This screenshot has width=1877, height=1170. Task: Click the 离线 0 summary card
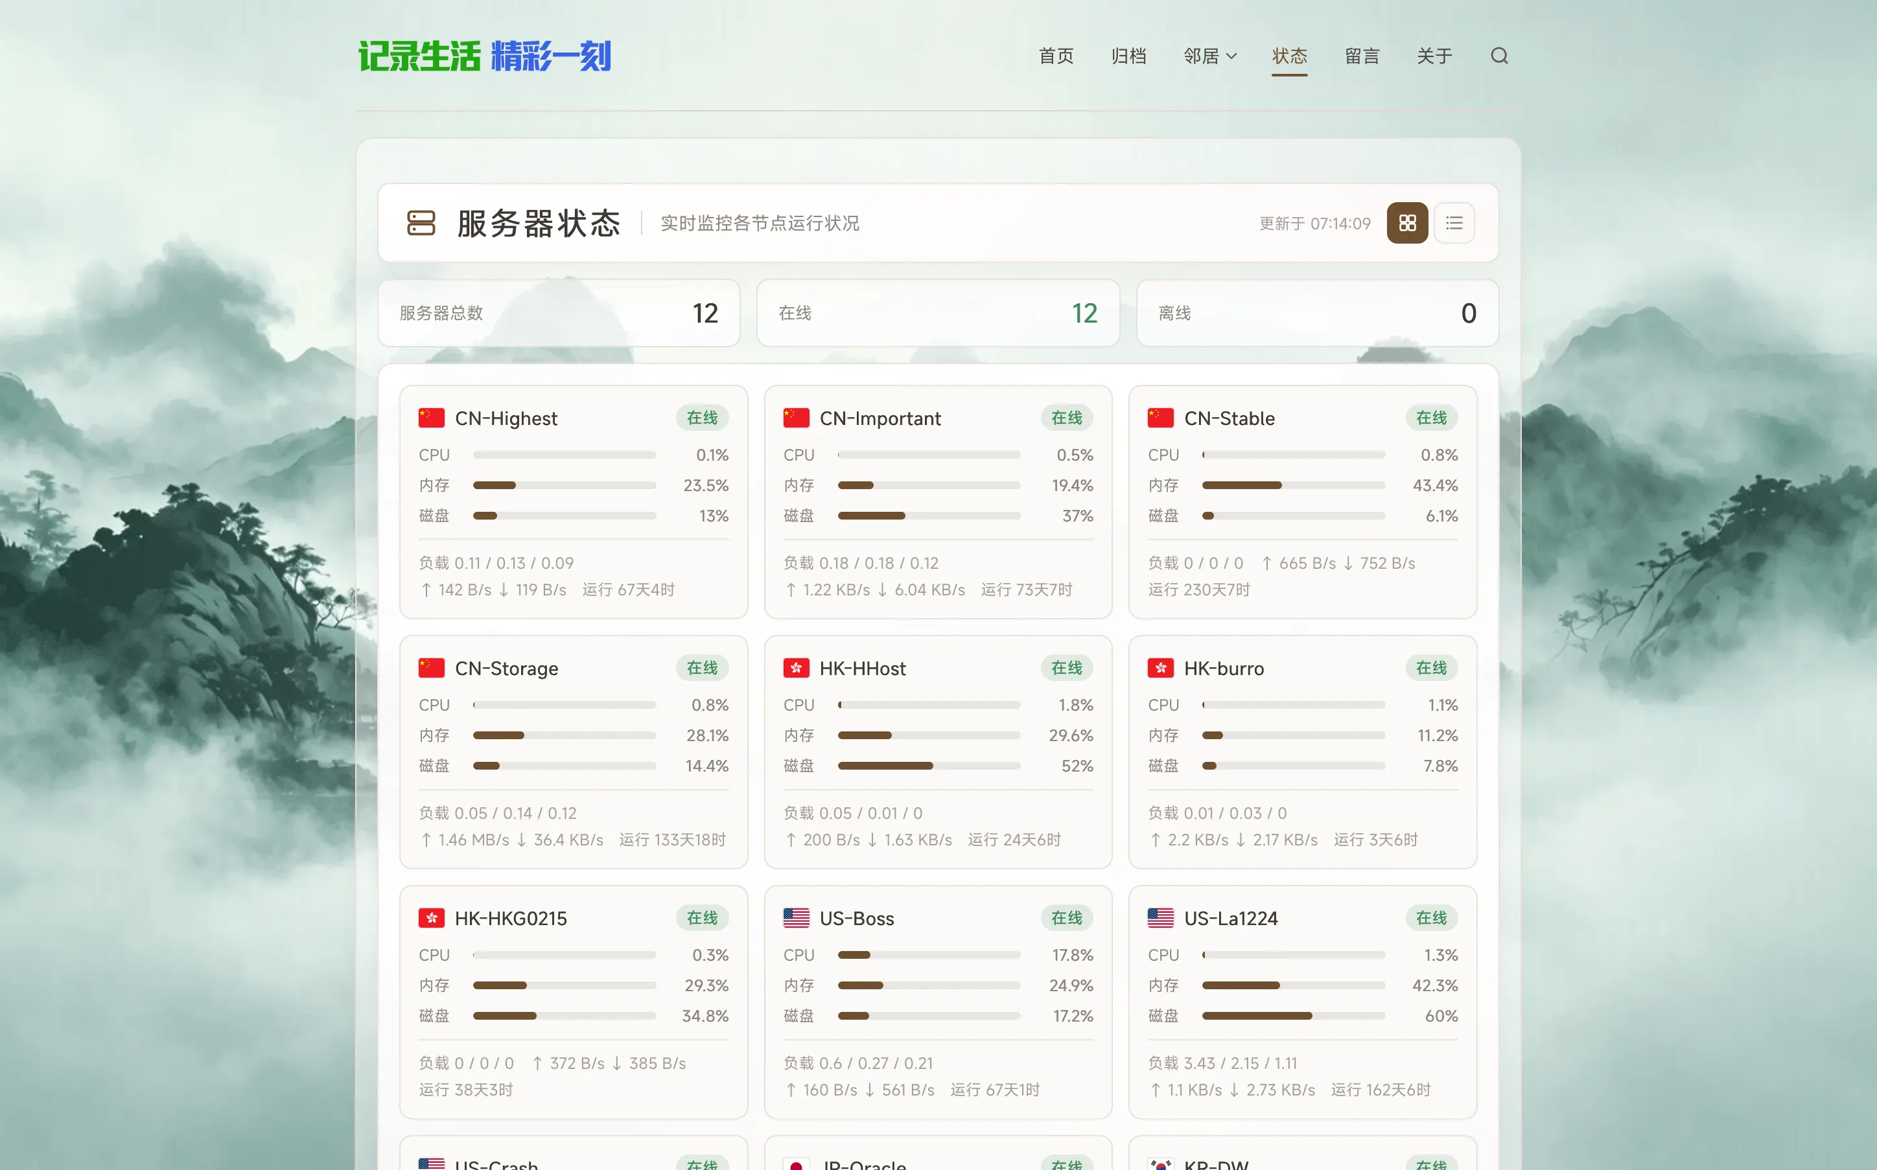coord(1318,313)
